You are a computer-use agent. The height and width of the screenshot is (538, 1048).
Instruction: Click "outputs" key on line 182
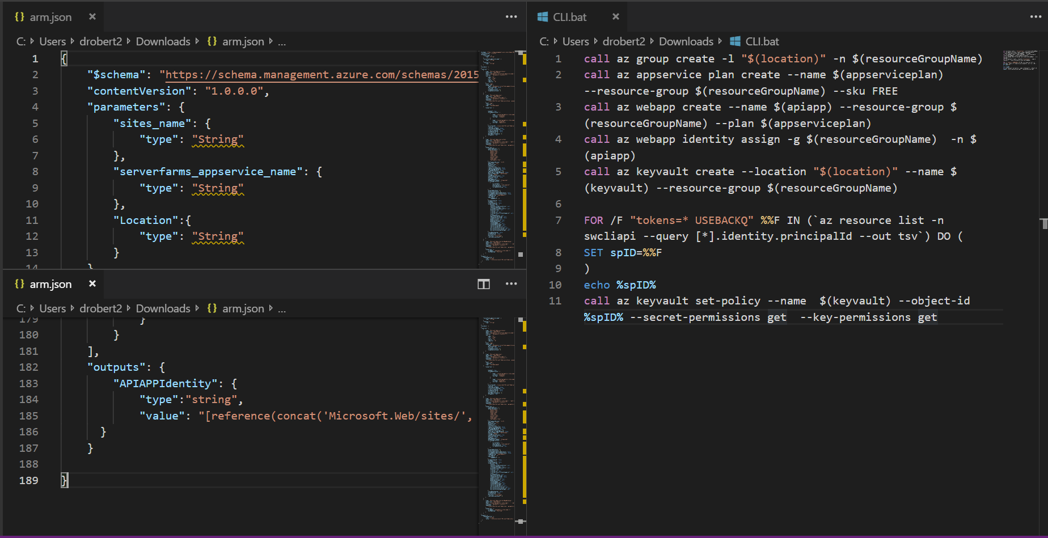116,367
